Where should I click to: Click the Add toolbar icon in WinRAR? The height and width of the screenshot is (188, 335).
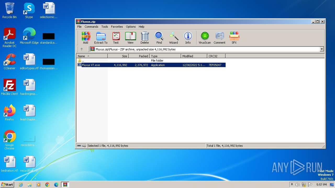86,38
